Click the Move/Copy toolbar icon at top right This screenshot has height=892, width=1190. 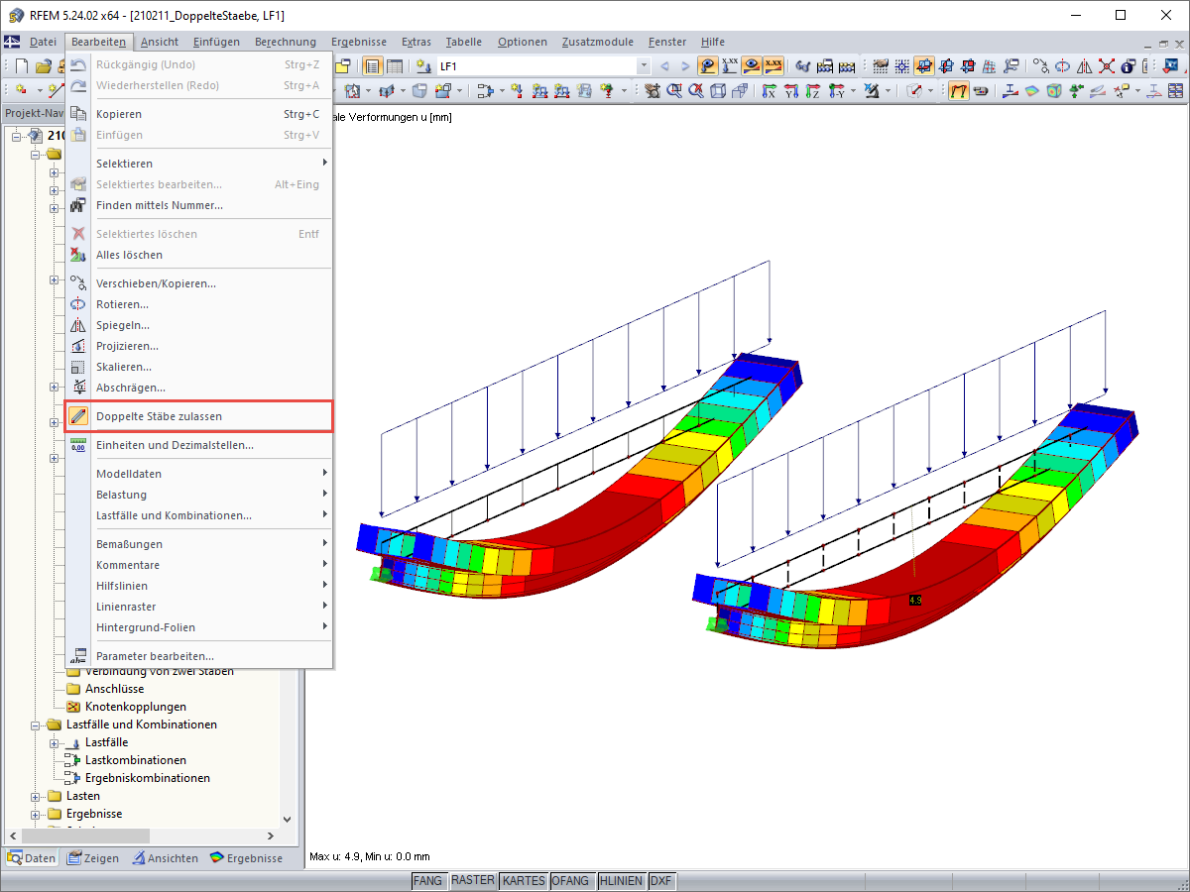point(1041,66)
